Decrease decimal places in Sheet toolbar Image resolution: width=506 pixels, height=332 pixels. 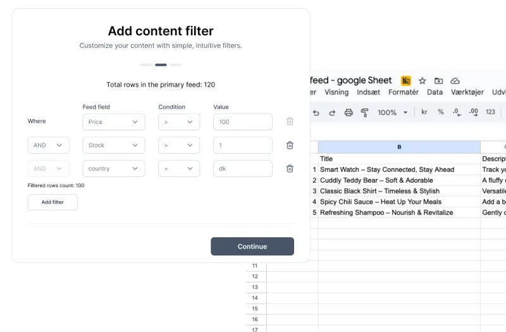(457, 112)
